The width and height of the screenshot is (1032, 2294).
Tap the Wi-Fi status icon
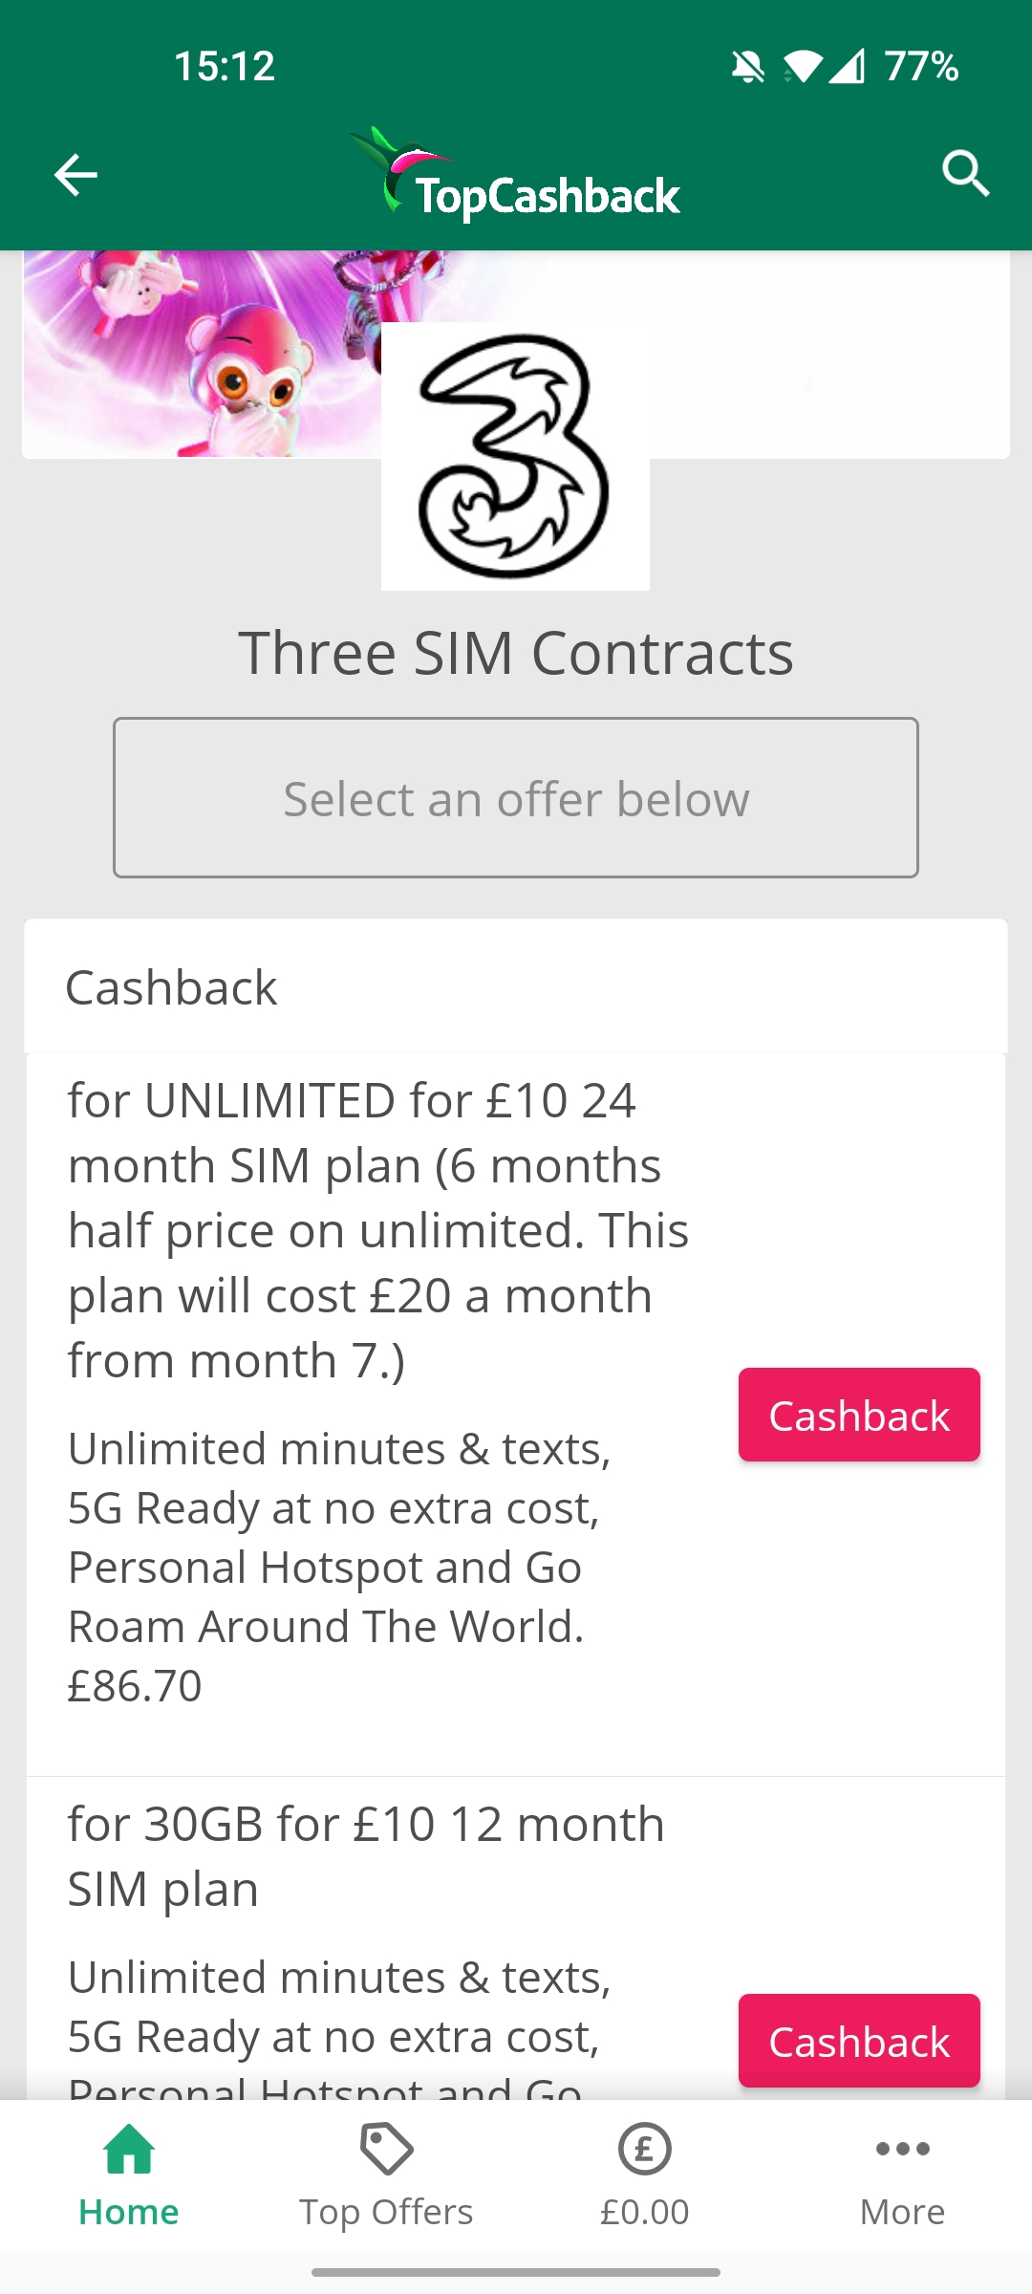click(803, 67)
